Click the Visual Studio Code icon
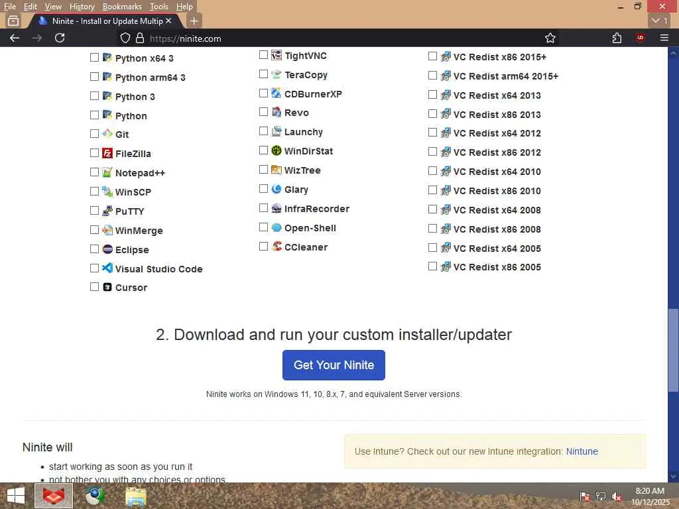679x509 pixels. [x=107, y=268]
